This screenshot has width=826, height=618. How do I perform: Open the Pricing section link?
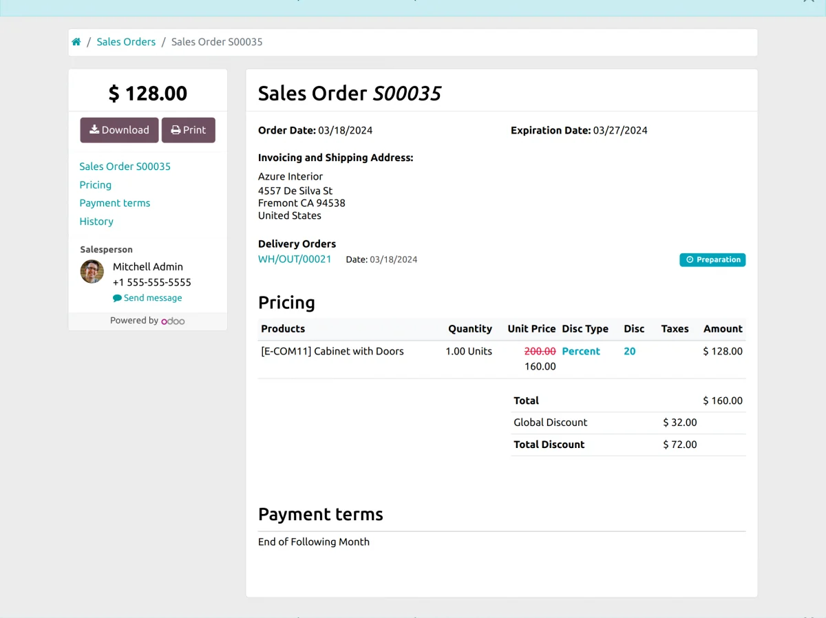[95, 184]
